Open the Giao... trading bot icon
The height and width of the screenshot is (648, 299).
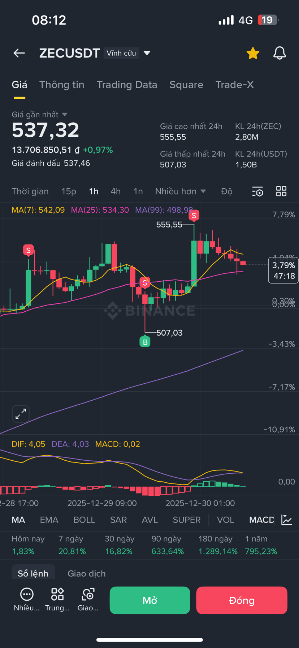(88, 600)
